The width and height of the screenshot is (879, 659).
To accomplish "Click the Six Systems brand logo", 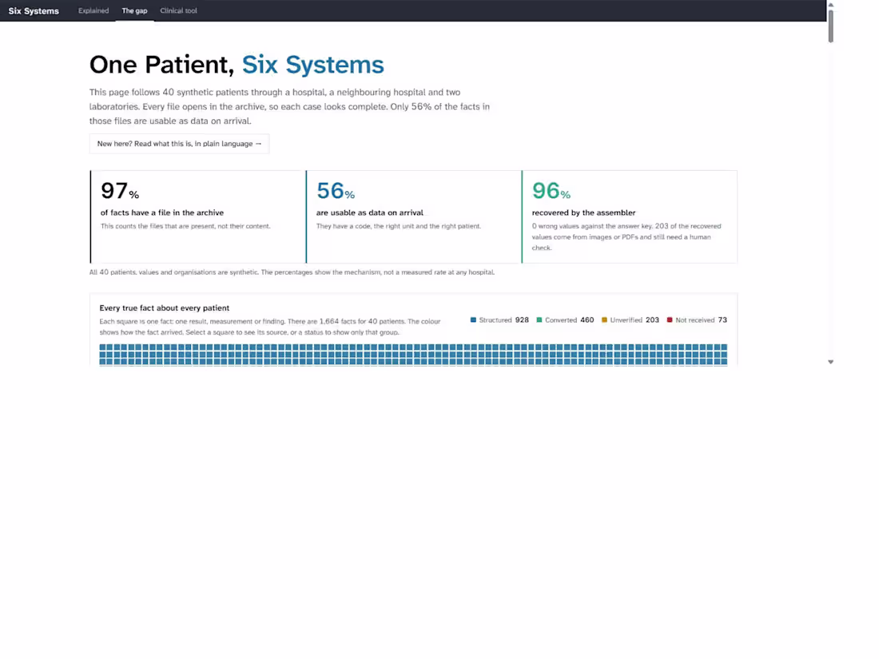I will (34, 10).
